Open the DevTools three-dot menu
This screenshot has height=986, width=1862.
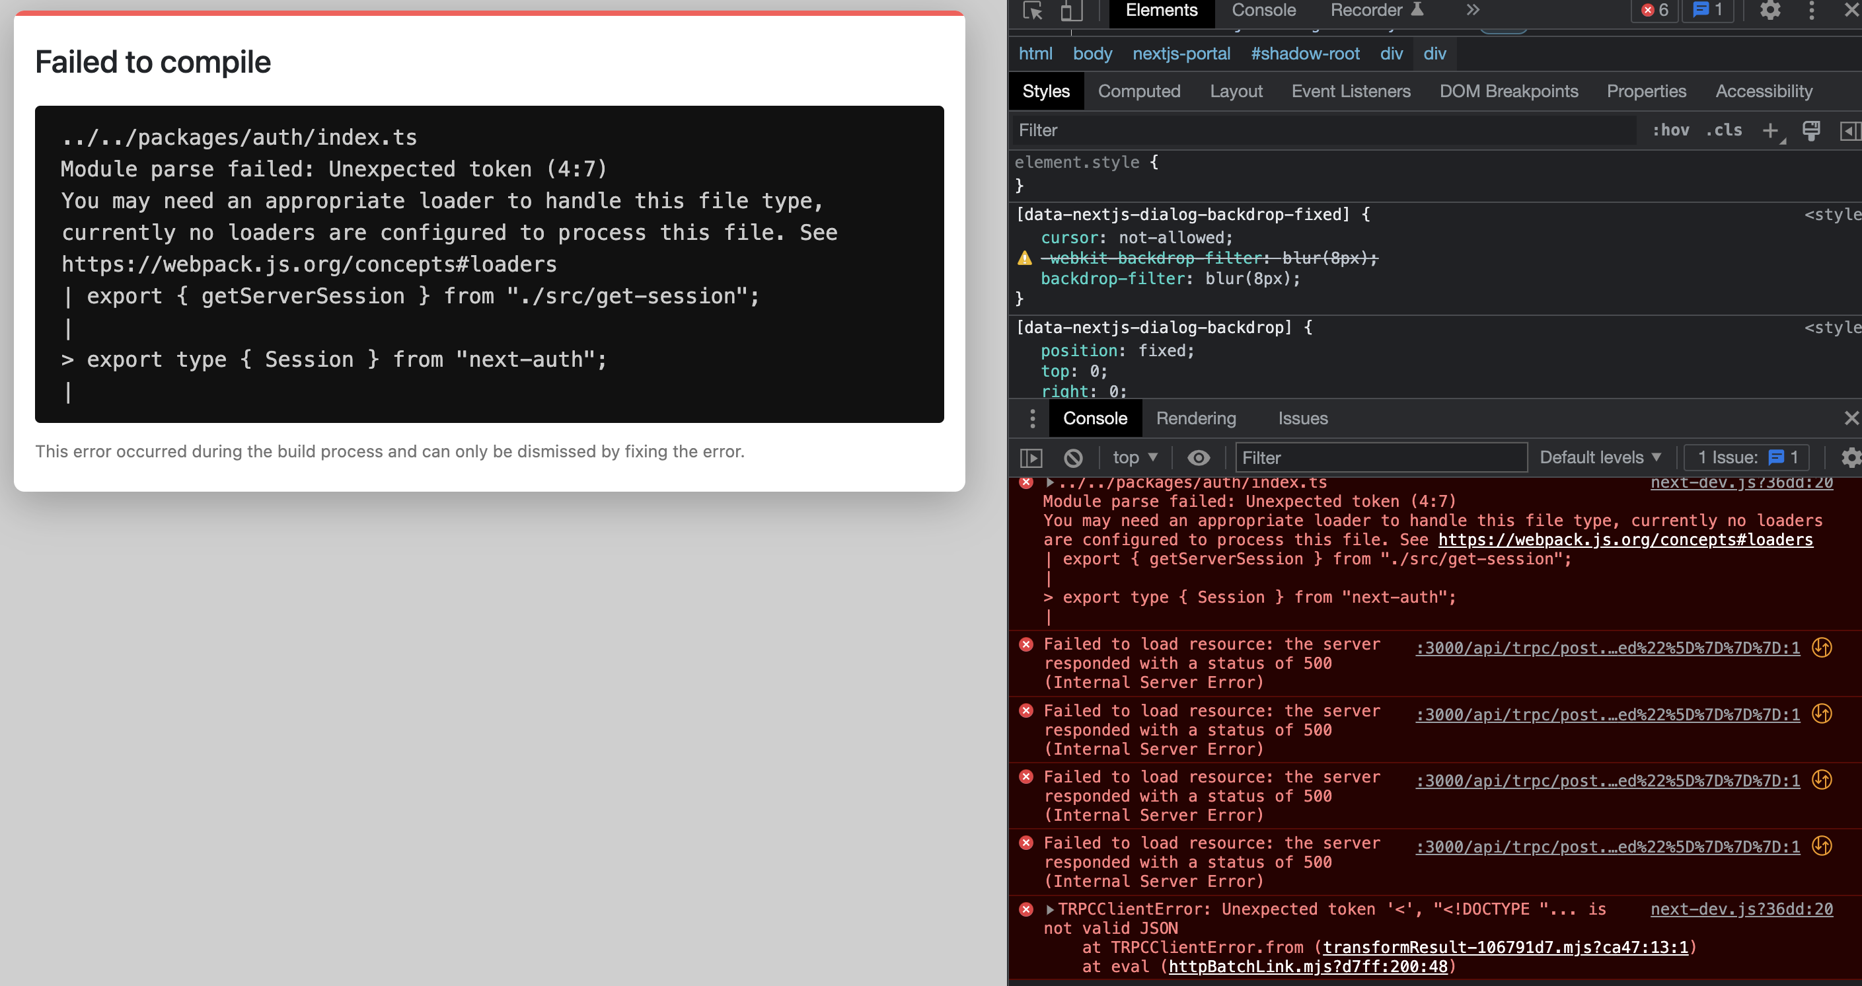(1811, 10)
